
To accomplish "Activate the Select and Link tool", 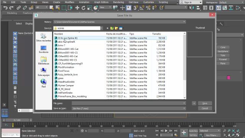I will 19,8.
